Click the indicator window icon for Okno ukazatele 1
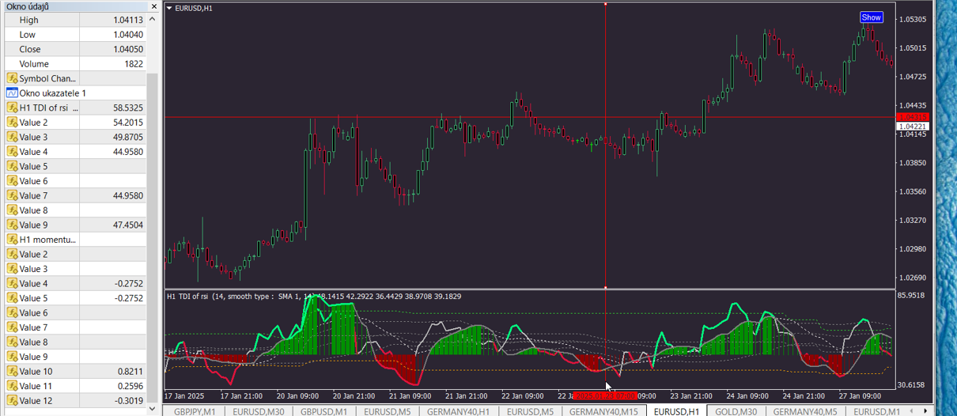 (x=12, y=93)
